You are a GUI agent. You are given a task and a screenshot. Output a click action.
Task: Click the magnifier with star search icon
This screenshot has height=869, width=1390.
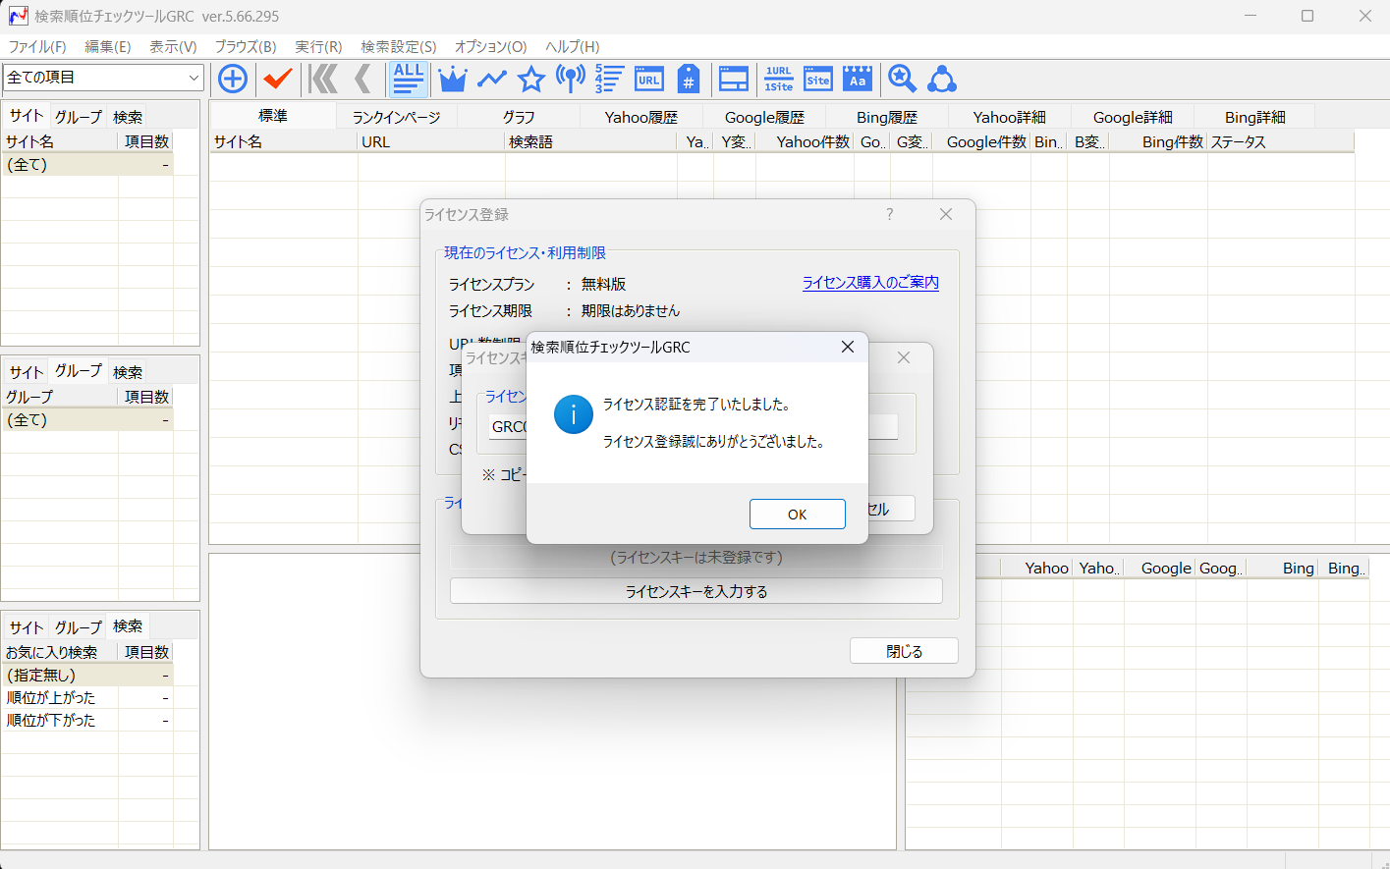pyautogui.click(x=903, y=79)
